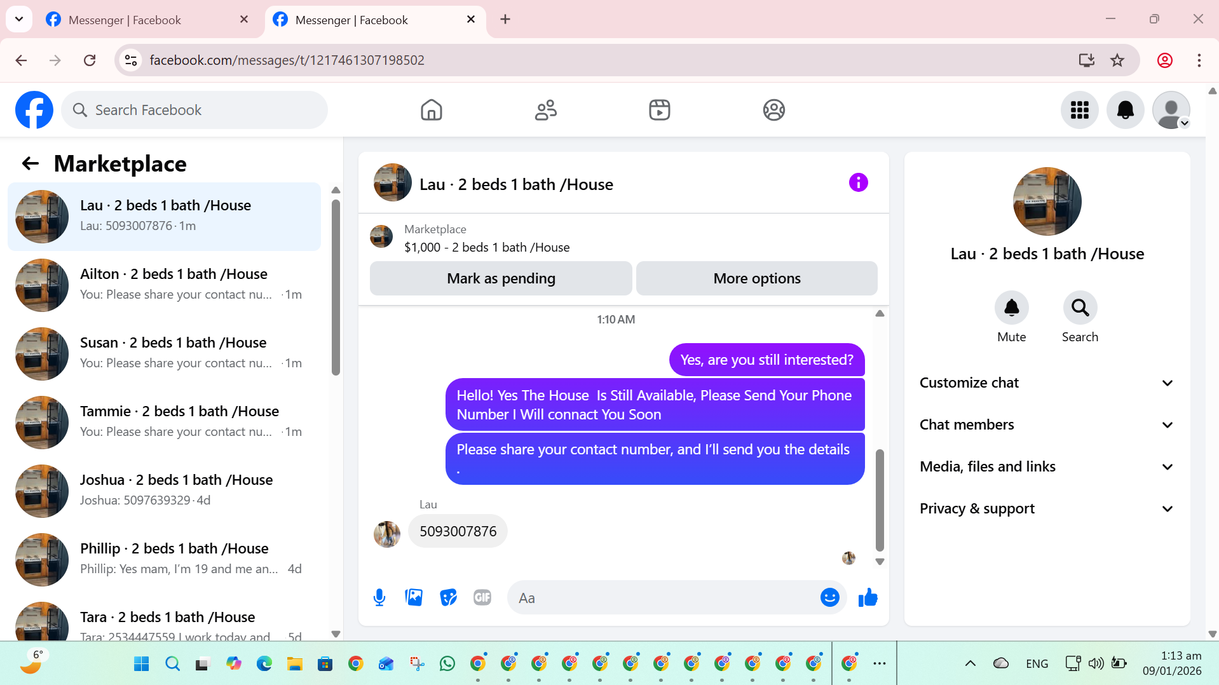Screen dimensions: 1219x685
Task: Attach a photo file to message
Action: pos(414,597)
